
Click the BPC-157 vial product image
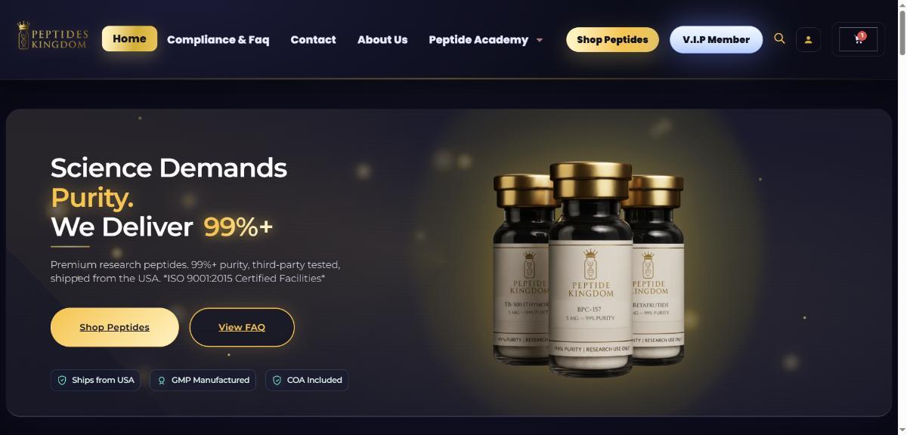590,268
